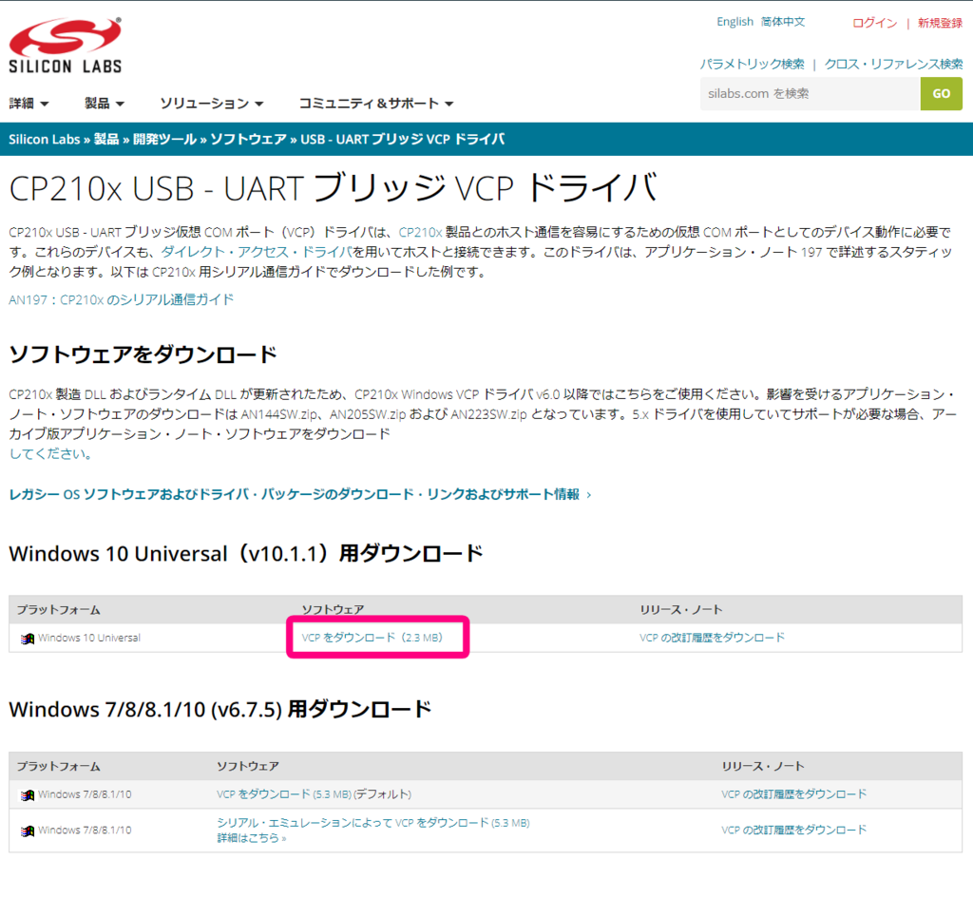Image resolution: width=973 pixels, height=898 pixels.
Task: Go to Silicon Labs breadcrumb home
Action: pyautogui.click(x=44, y=139)
